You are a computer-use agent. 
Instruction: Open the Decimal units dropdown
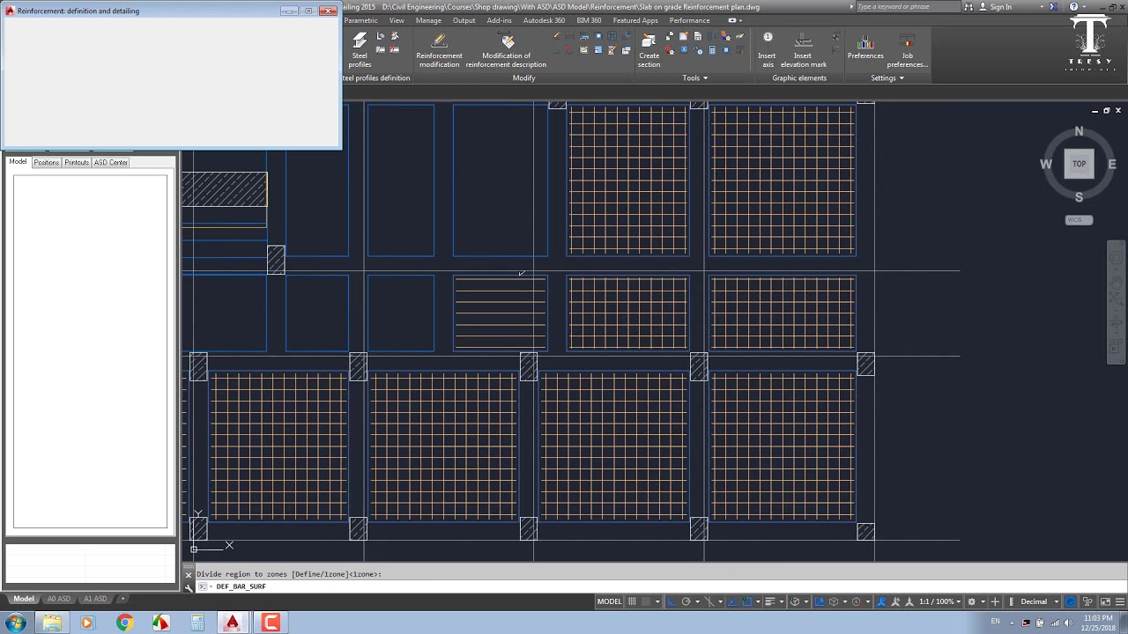(x=1039, y=601)
